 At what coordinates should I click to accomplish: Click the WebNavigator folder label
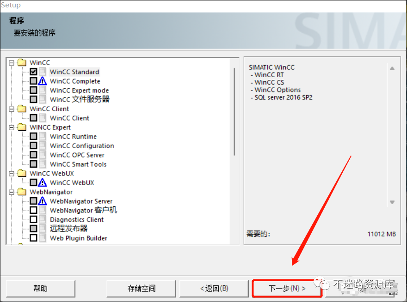(x=51, y=192)
